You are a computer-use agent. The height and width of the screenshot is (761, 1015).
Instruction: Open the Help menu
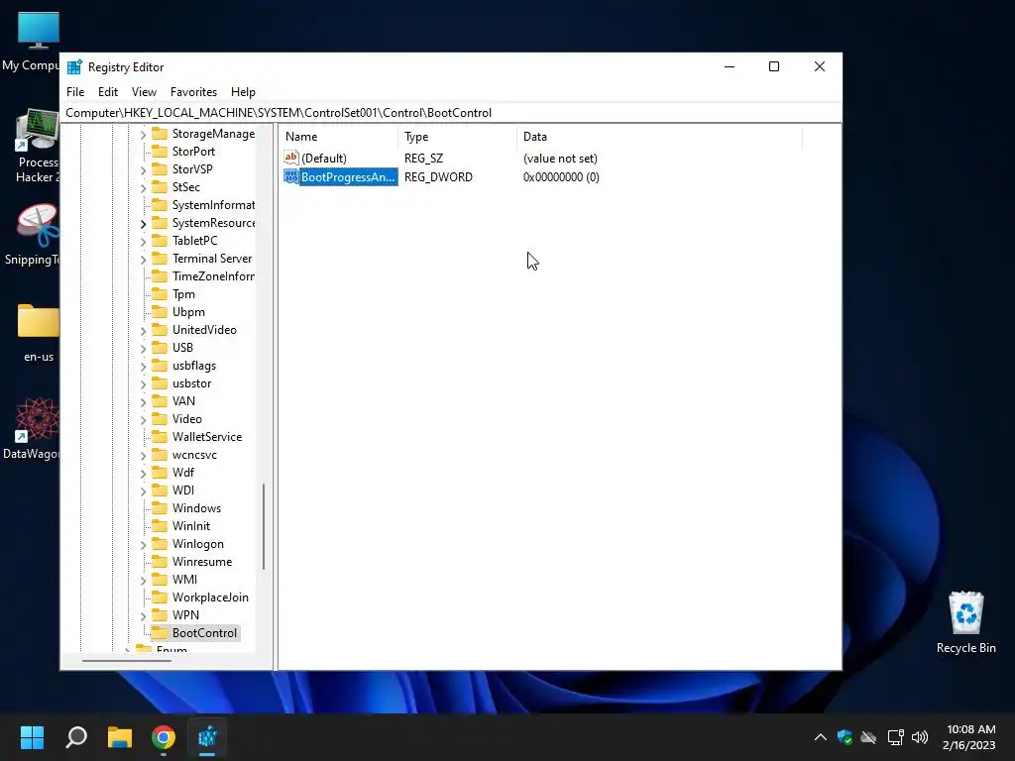[243, 92]
